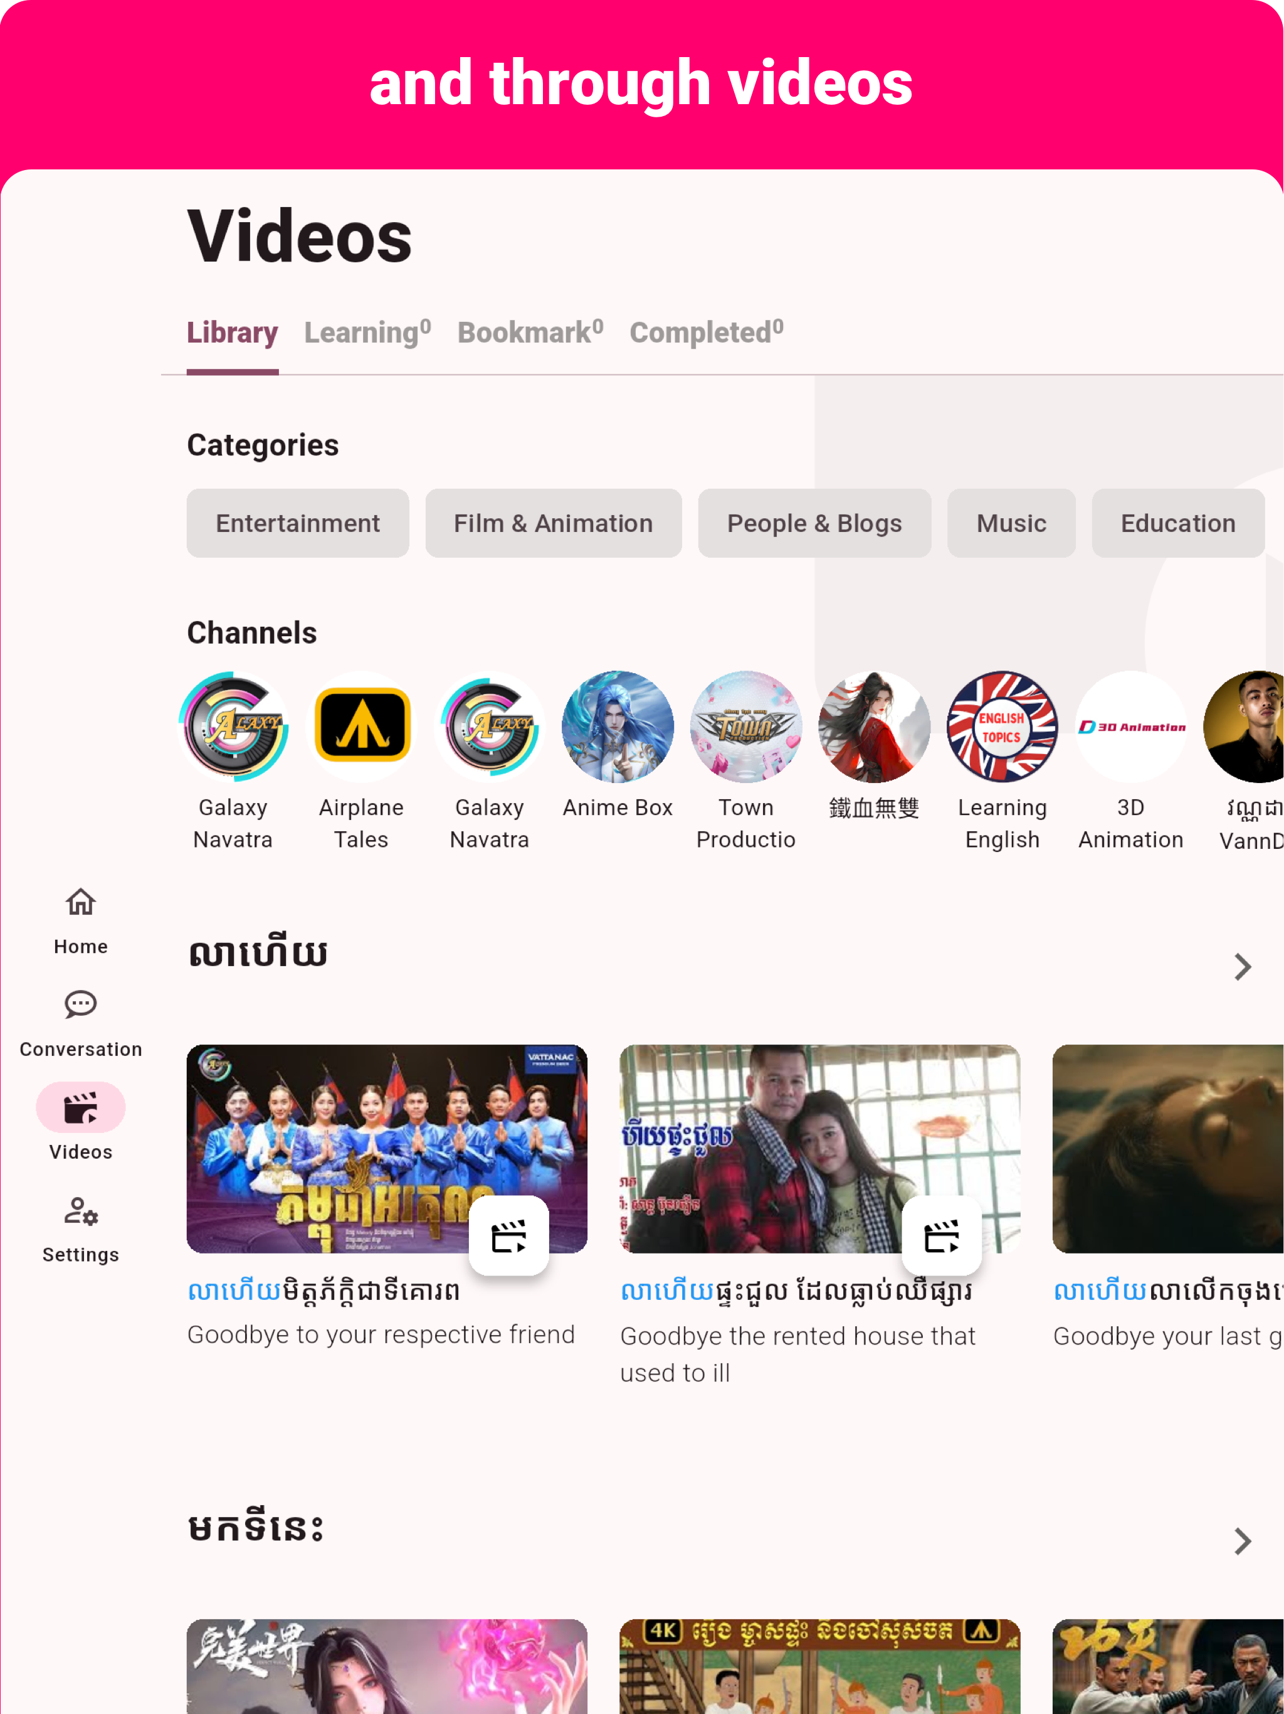Screen dimensions: 1284x1714
Task: Switch to the Bookmark tab
Action: (x=530, y=333)
